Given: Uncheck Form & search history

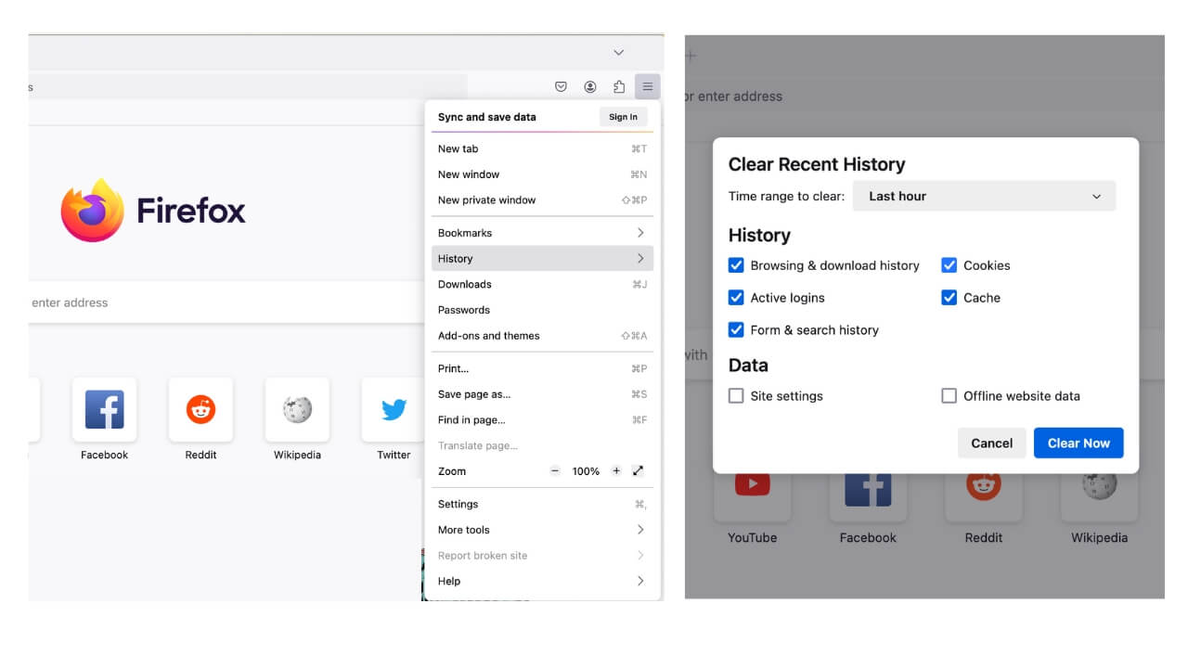Looking at the screenshot, I should pos(736,329).
